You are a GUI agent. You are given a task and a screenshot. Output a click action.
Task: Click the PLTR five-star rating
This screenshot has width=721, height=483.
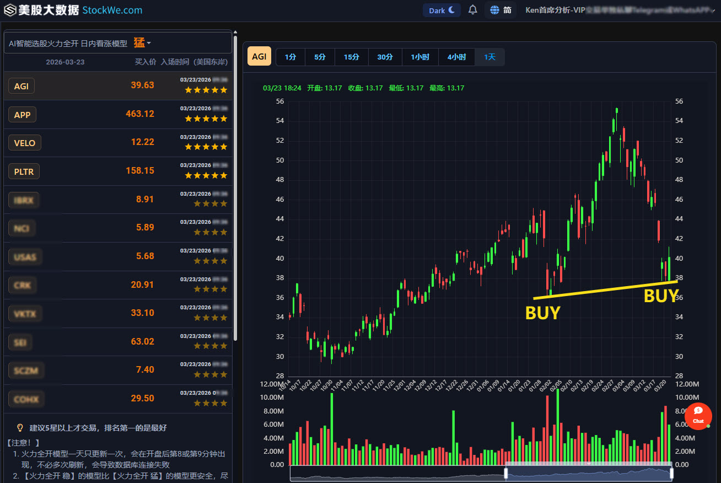(x=206, y=175)
